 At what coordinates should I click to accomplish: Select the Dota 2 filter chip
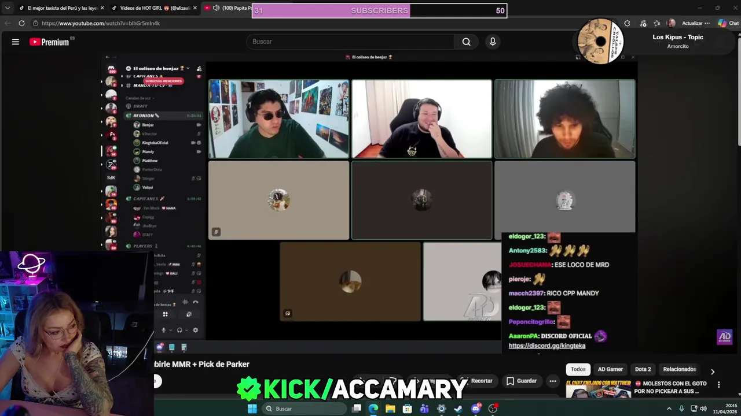click(x=643, y=369)
